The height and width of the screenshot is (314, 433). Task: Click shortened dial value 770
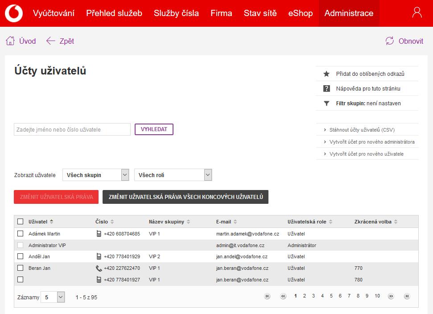(x=358, y=268)
